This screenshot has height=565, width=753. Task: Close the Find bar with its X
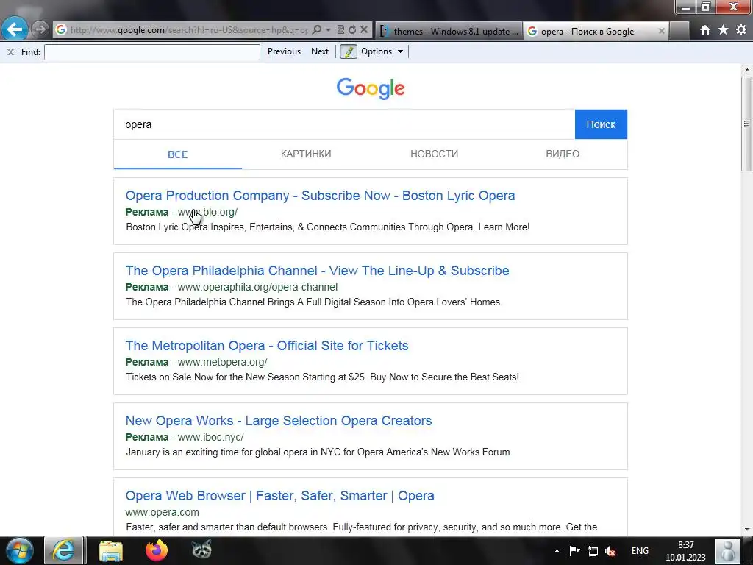(x=10, y=52)
